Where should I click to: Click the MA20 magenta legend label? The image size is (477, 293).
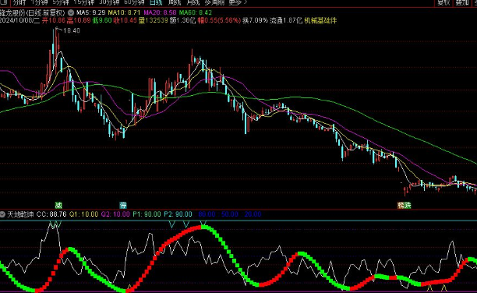click(160, 12)
